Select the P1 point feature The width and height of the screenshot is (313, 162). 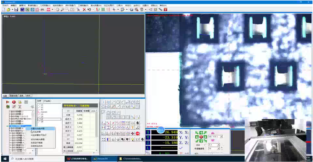42,110
